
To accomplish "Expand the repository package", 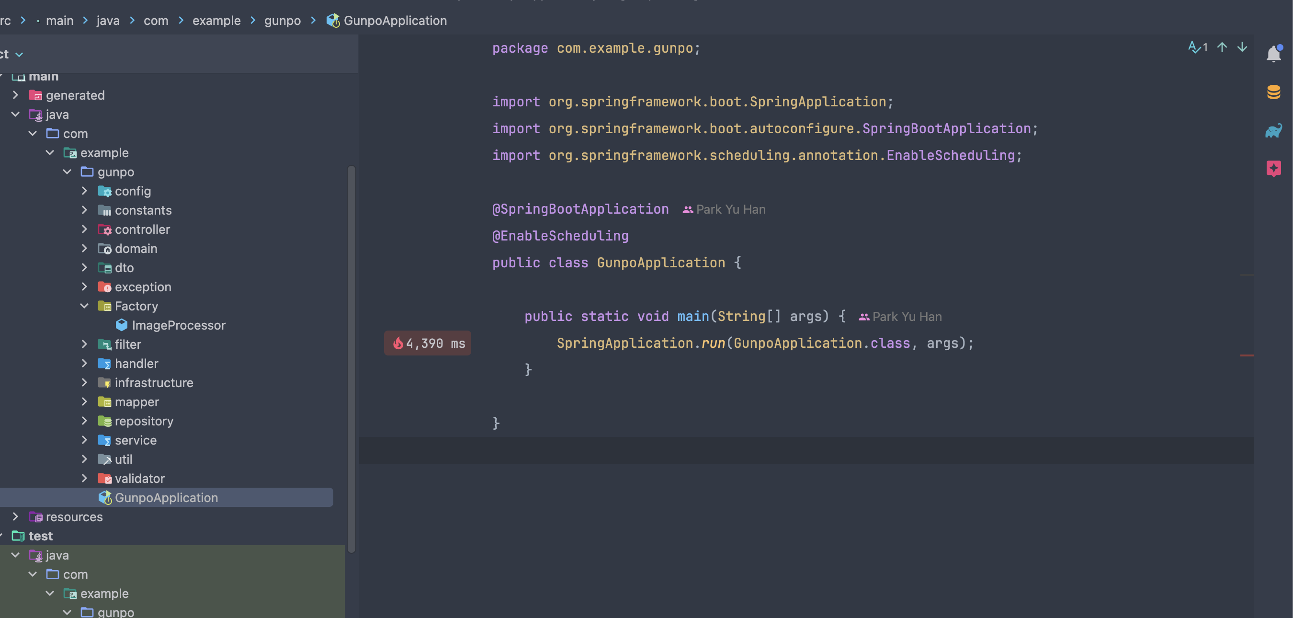I will pos(84,421).
